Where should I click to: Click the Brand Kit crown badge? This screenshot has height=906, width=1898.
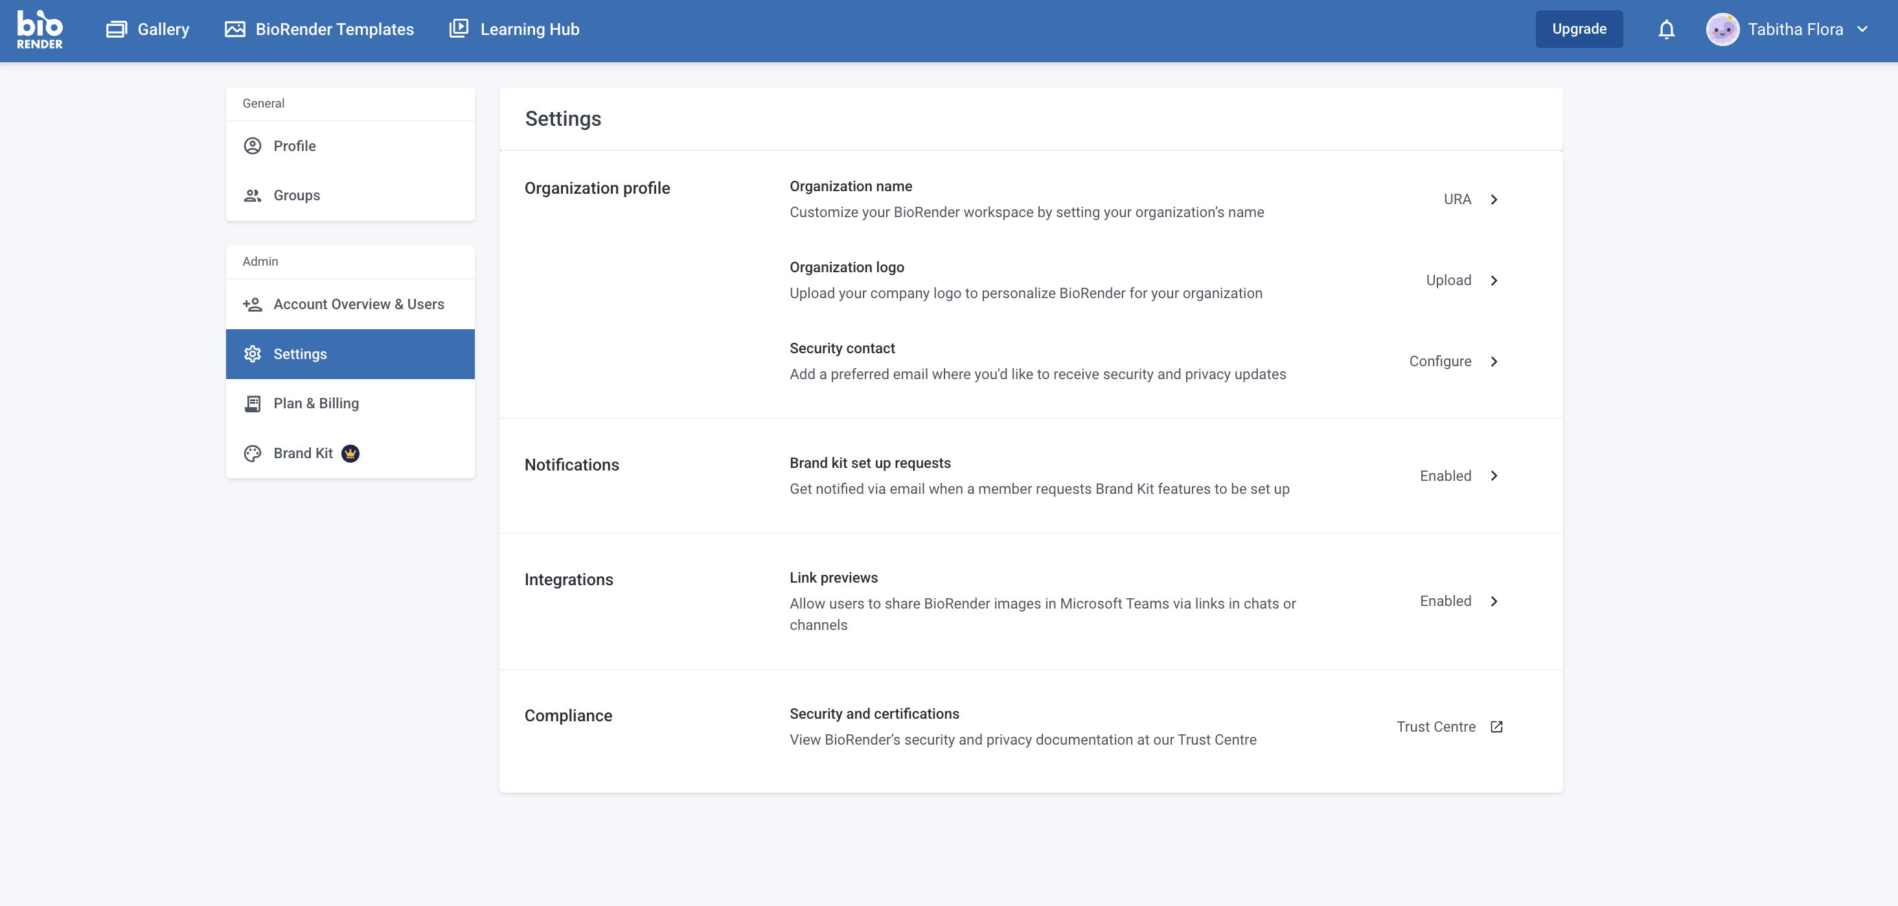350,454
